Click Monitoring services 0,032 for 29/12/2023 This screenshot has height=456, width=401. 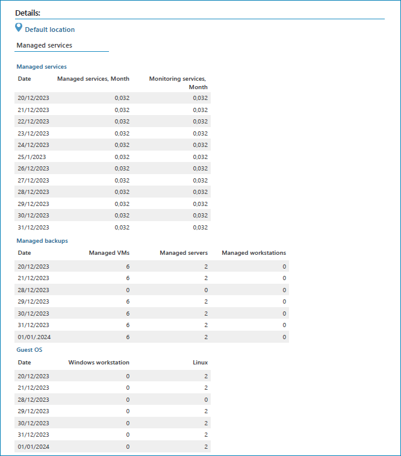point(200,204)
